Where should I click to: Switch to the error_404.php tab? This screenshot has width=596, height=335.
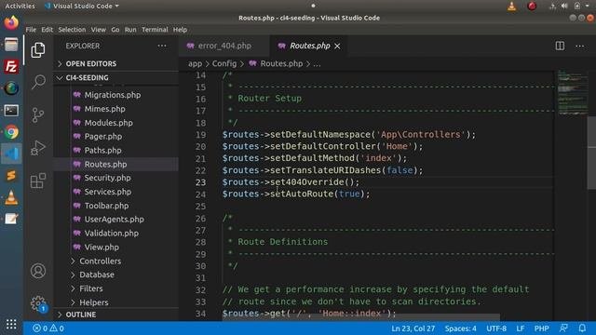tap(224, 46)
